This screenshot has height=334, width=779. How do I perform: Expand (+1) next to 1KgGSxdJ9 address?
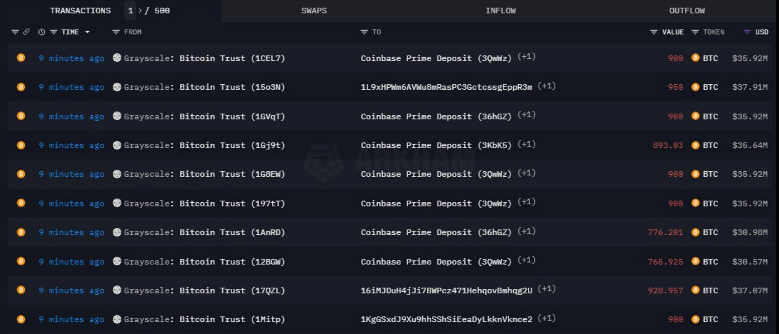coord(547,318)
